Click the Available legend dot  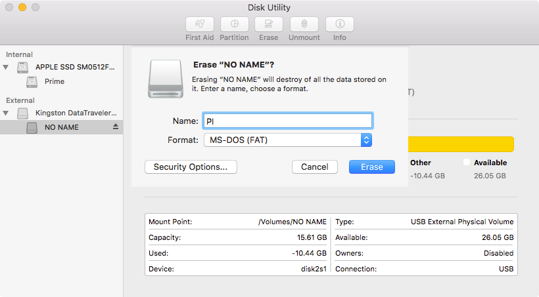pos(467,162)
